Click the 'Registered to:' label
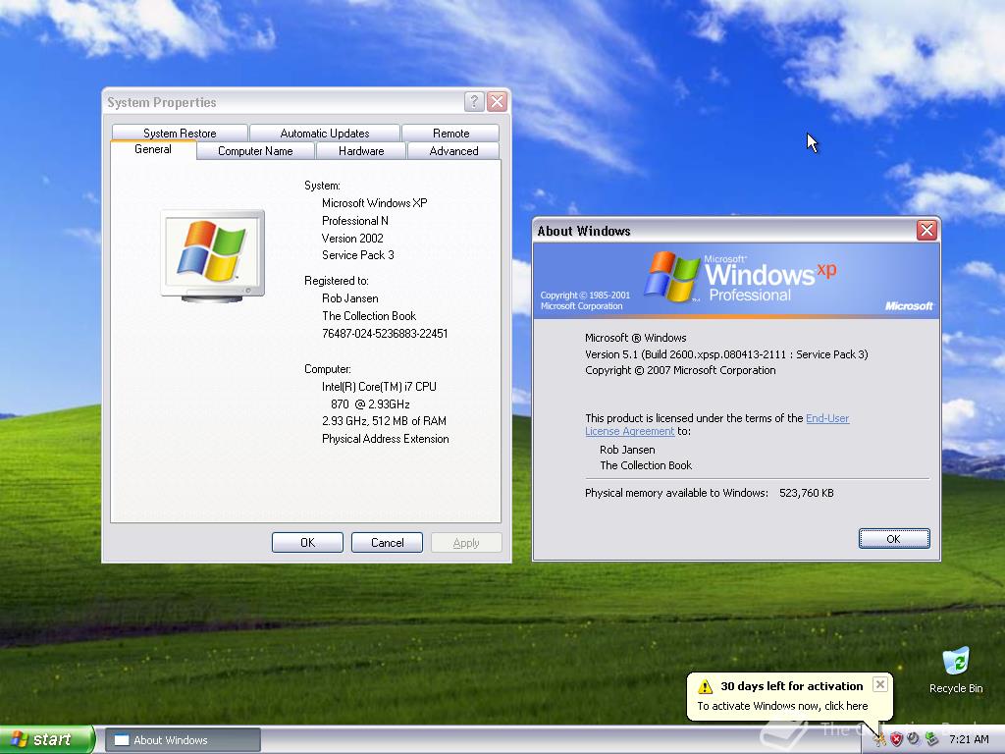The width and height of the screenshot is (1005, 754). point(337,281)
